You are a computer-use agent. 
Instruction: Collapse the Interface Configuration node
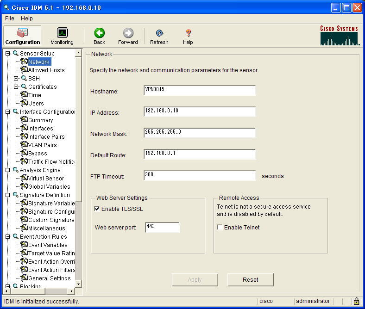8,112
